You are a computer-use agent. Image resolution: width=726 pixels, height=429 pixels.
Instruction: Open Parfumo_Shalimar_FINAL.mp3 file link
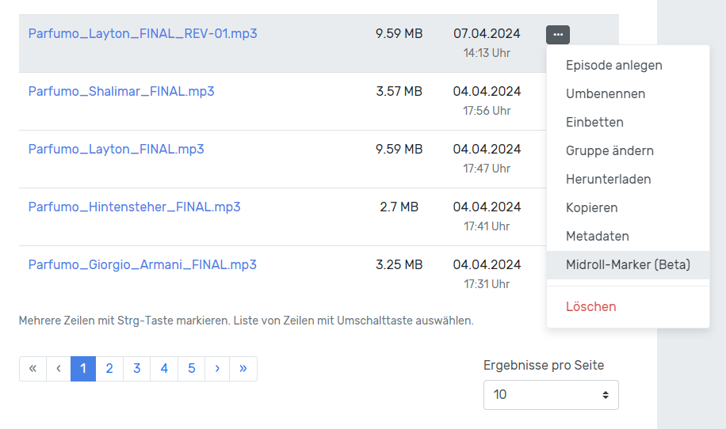coord(121,91)
